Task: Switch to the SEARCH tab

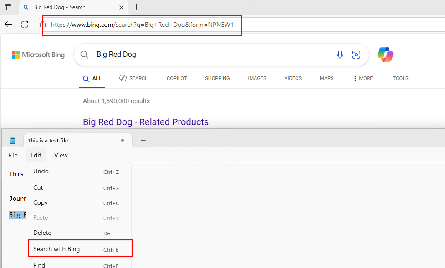Action: [133, 78]
